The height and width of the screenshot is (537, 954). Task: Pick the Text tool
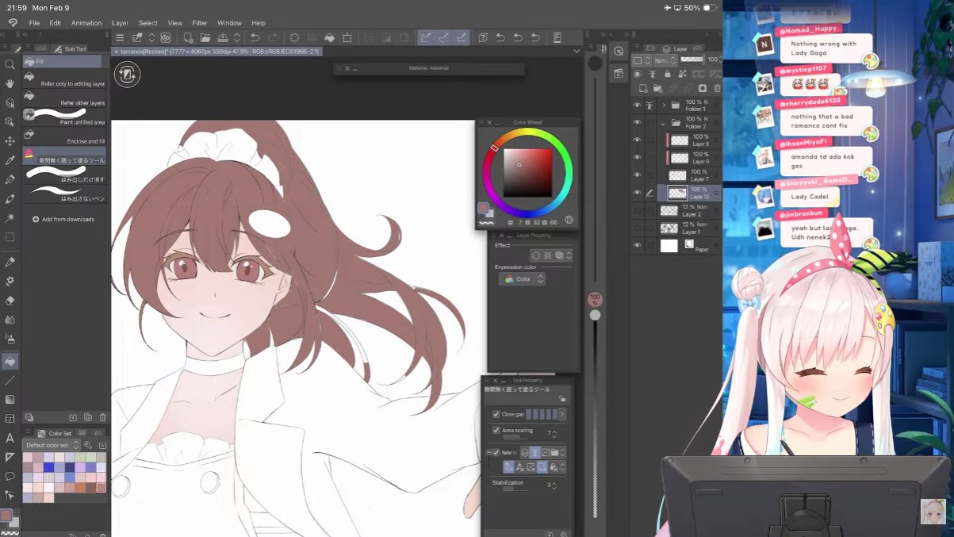pos(10,438)
